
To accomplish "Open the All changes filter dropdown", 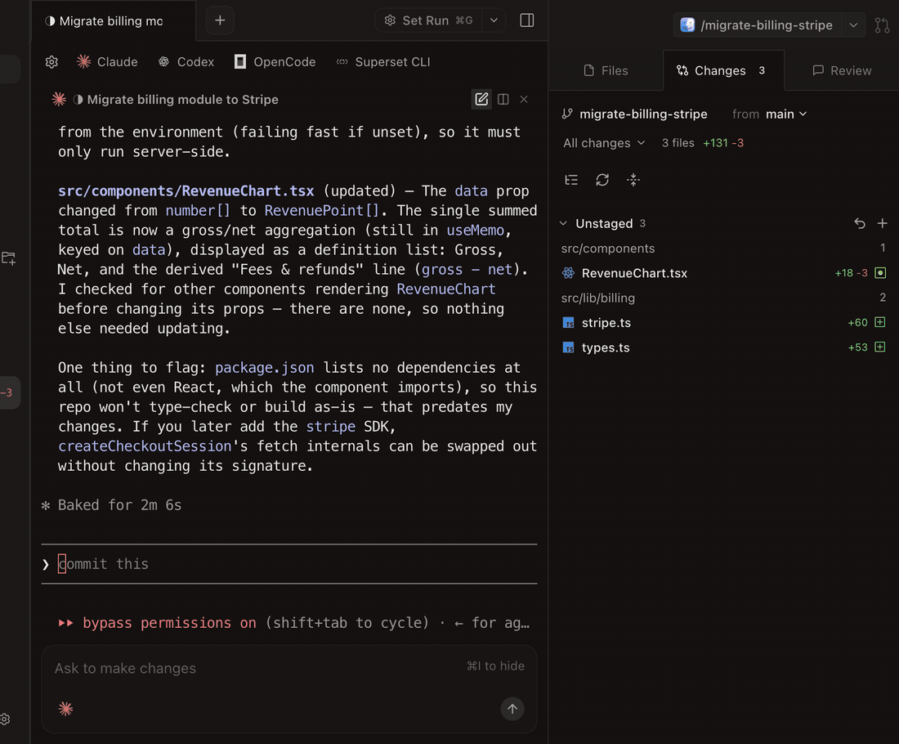I will click(x=604, y=143).
